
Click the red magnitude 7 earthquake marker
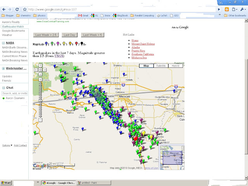click(x=135, y=139)
